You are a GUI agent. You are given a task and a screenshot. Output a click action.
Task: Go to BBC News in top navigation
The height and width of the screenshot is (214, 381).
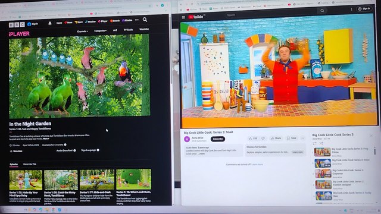click(x=68, y=23)
